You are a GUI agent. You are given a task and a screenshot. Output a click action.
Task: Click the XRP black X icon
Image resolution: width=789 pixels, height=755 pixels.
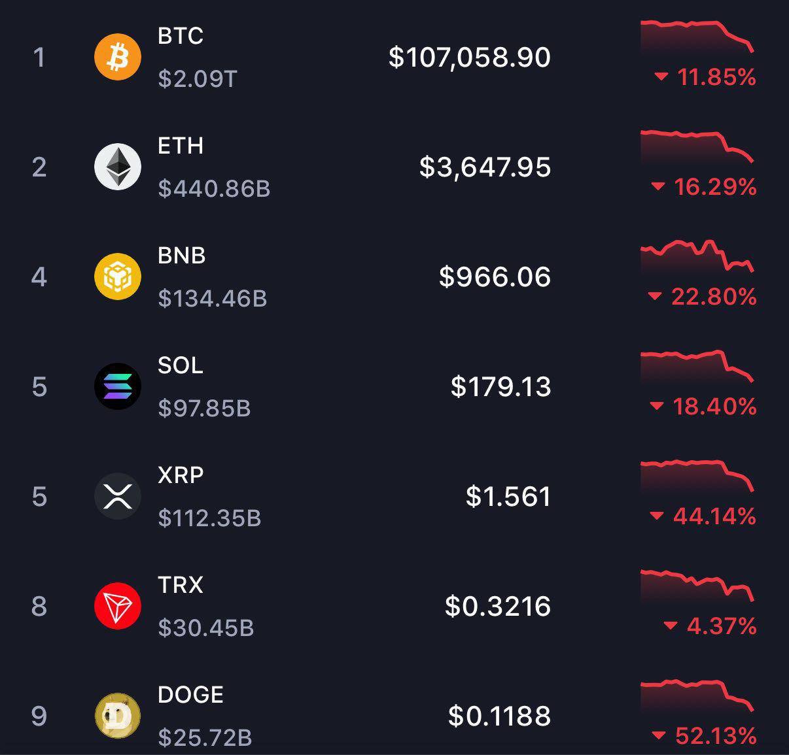tap(118, 496)
